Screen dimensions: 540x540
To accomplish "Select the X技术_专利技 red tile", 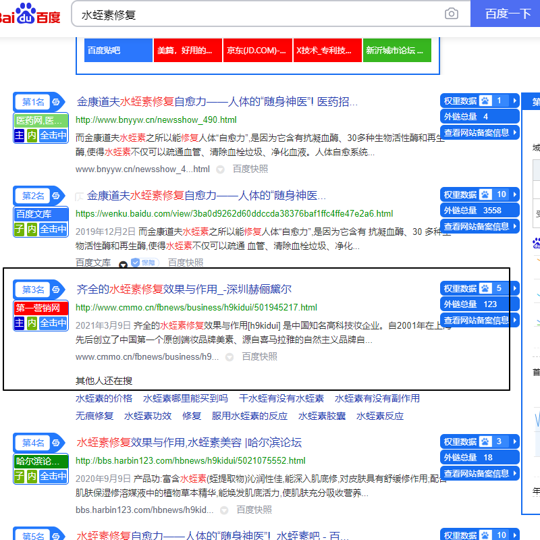I will point(327,50).
